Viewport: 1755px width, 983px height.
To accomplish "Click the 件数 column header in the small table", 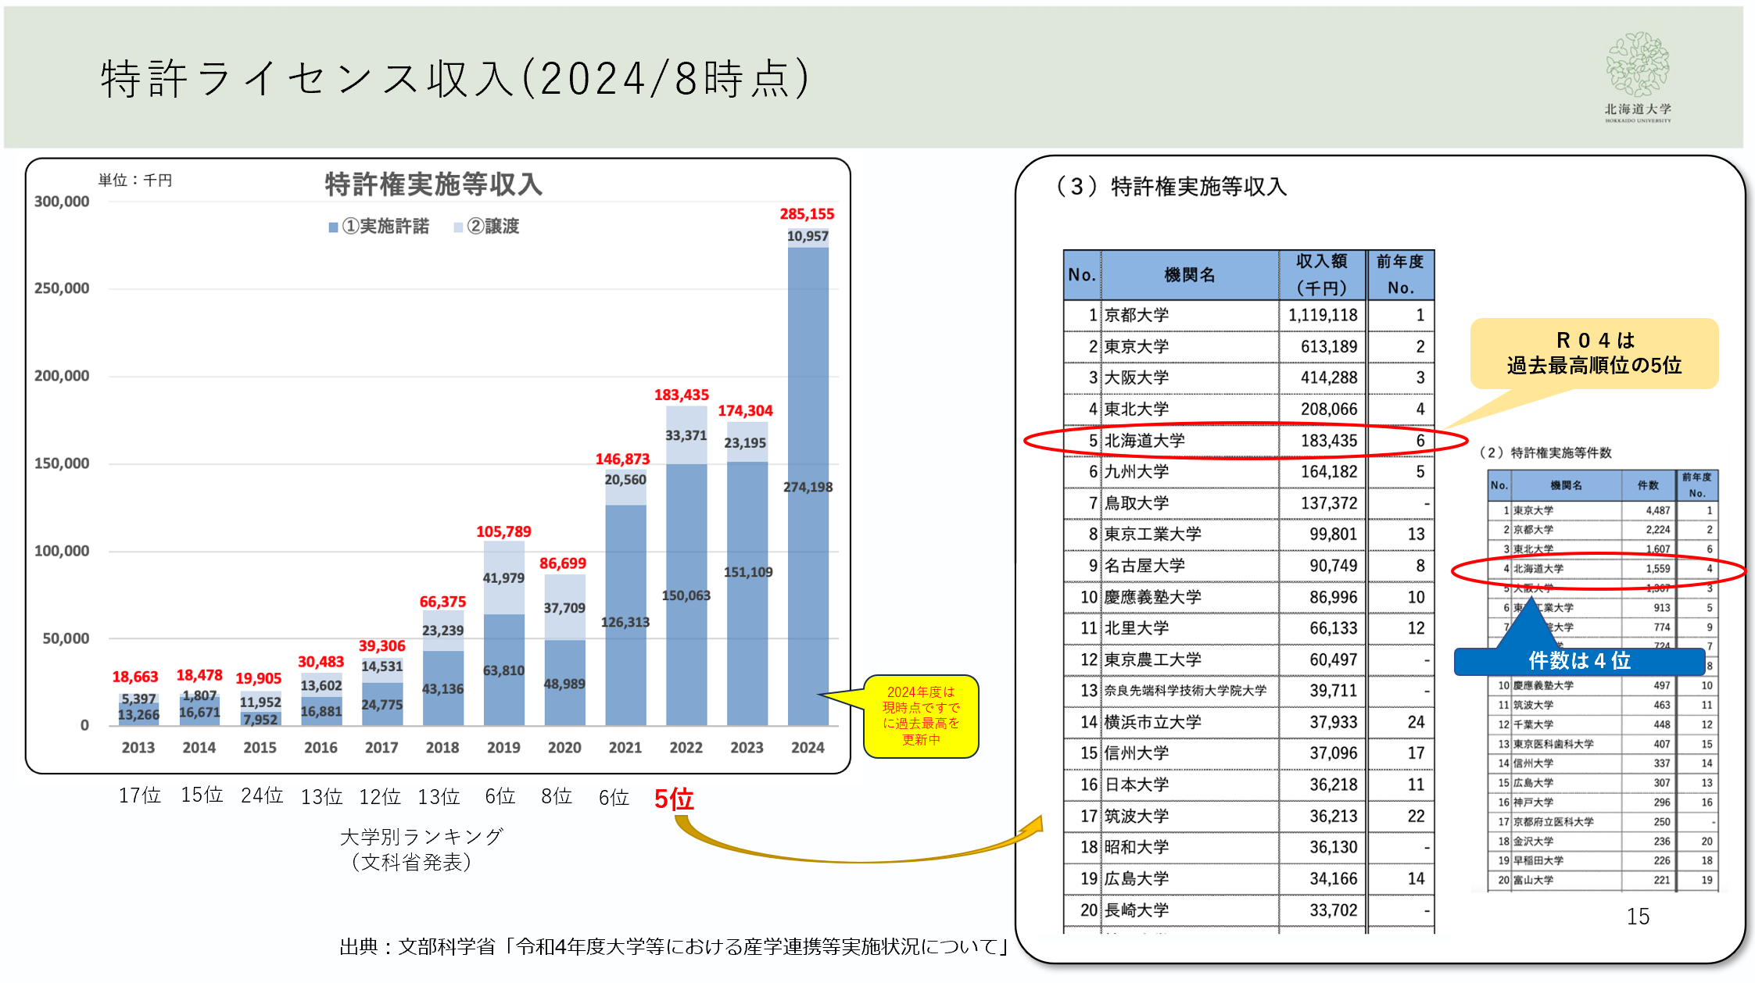I will (1648, 485).
